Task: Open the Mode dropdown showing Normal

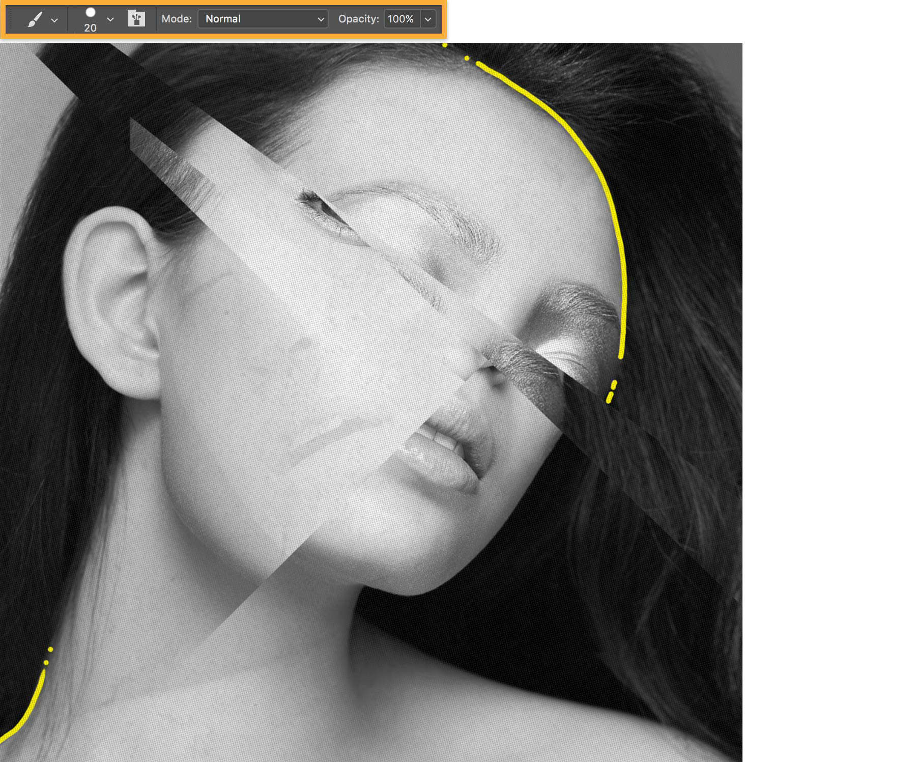Action: click(x=262, y=19)
